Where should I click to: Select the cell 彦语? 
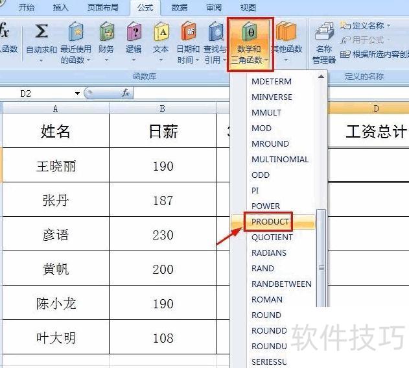coord(56,234)
